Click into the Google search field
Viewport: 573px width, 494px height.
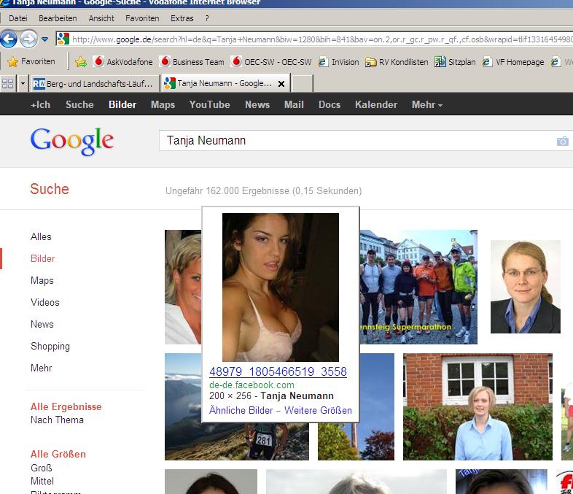(350, 141)
